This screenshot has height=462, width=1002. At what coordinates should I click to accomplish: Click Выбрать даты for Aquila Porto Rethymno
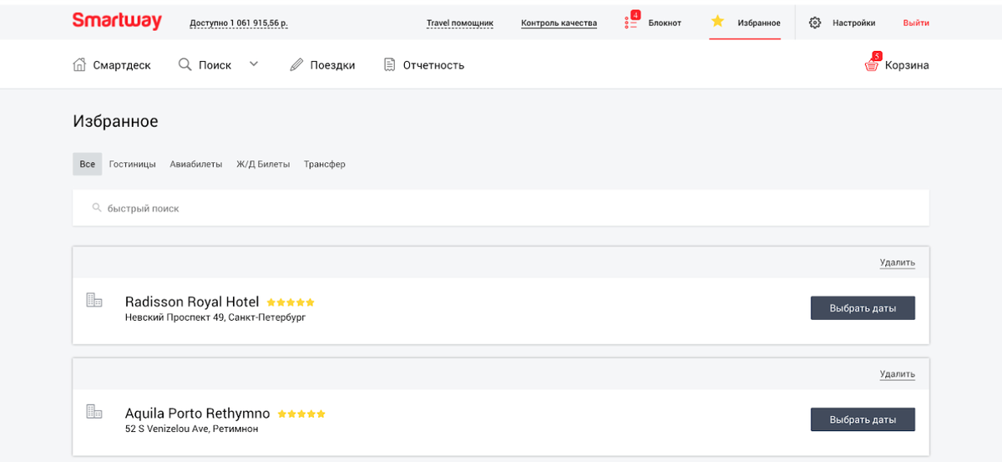click(x=863, y=419)
